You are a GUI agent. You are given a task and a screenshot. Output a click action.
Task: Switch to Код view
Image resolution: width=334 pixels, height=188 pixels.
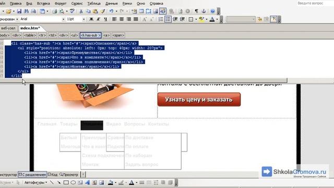tap(53, 174)
